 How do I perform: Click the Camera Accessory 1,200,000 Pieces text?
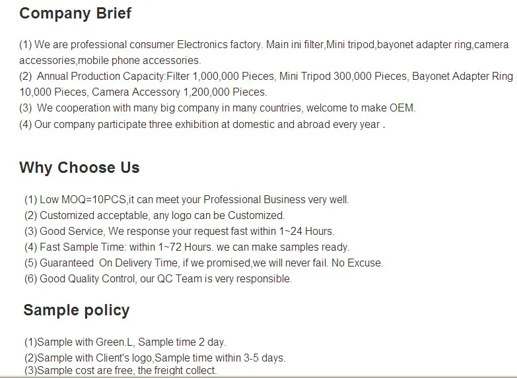click(x=179, y=92)
